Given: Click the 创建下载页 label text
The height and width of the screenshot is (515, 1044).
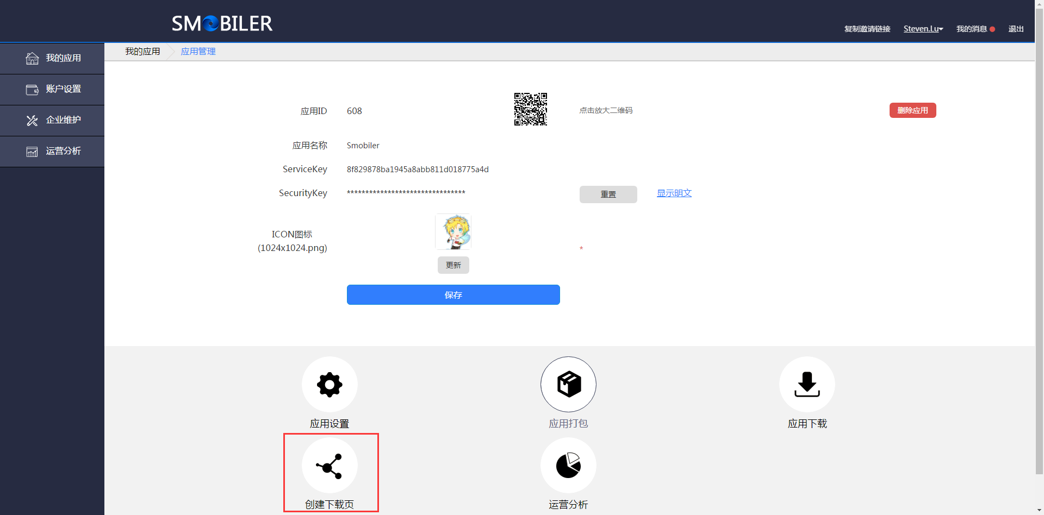Looking at the screenshot, I should point(330,505).
